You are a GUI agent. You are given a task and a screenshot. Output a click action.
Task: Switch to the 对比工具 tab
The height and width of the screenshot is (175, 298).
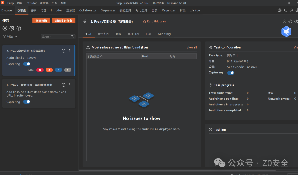click(141, 10)
